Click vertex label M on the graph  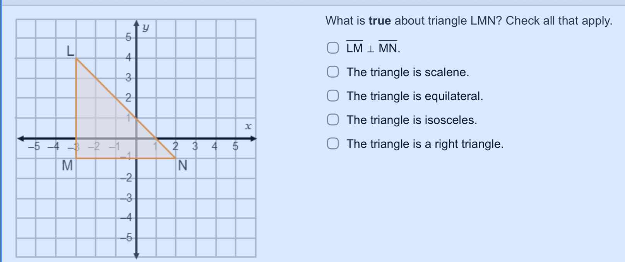[x=67, y=165]
